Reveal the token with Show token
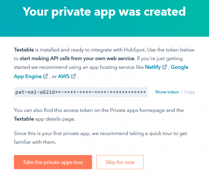The image size is (209, 177). (167, 92)
